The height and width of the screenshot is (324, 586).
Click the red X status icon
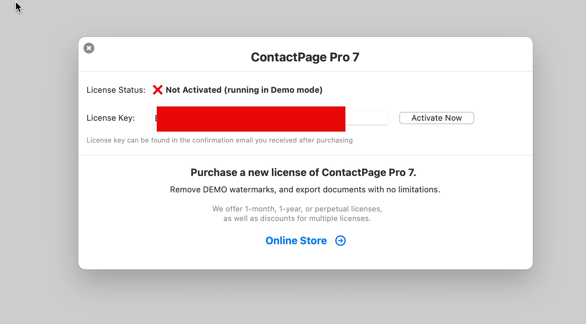coord(157,90)
